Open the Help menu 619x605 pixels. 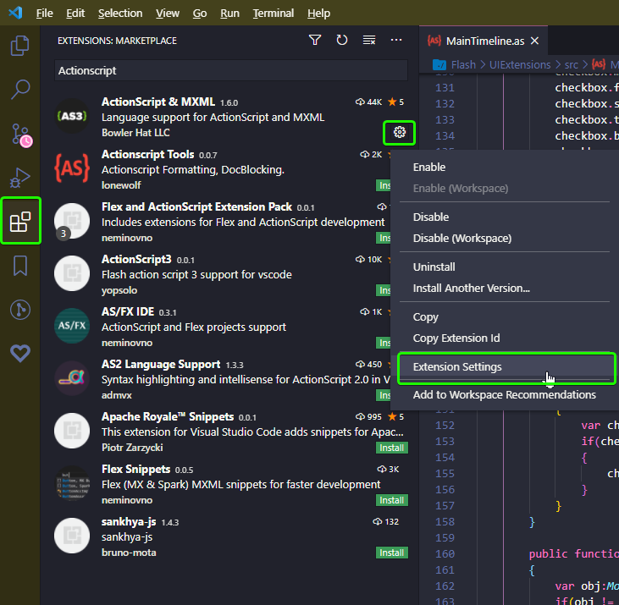[x=318, y=13]
